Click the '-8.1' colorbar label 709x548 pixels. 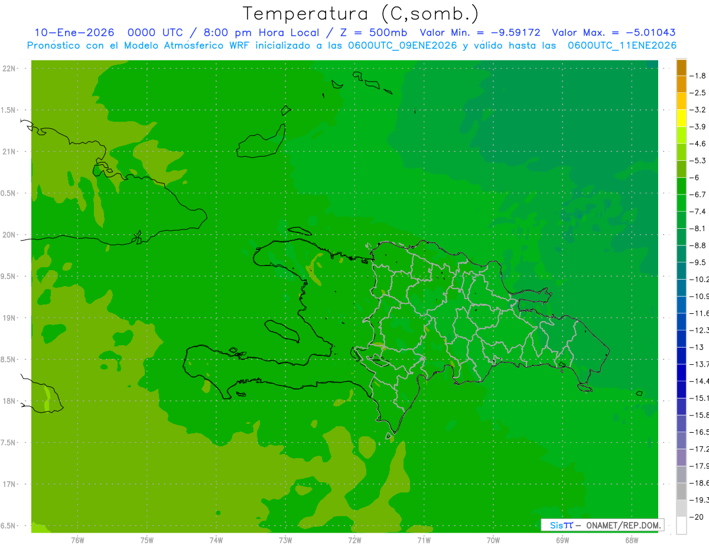pos(698,228)
